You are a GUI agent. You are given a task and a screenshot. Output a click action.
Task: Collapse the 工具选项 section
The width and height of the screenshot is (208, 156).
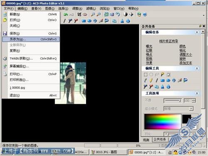click(197, 93)
